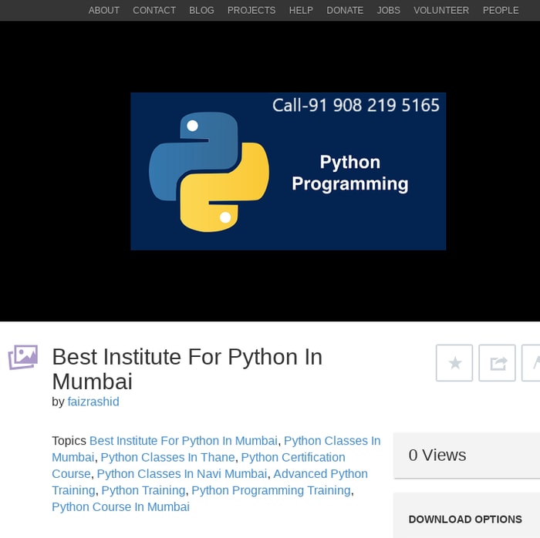
Task: Click the favorite star icon button
Action: tap(454, 362)
